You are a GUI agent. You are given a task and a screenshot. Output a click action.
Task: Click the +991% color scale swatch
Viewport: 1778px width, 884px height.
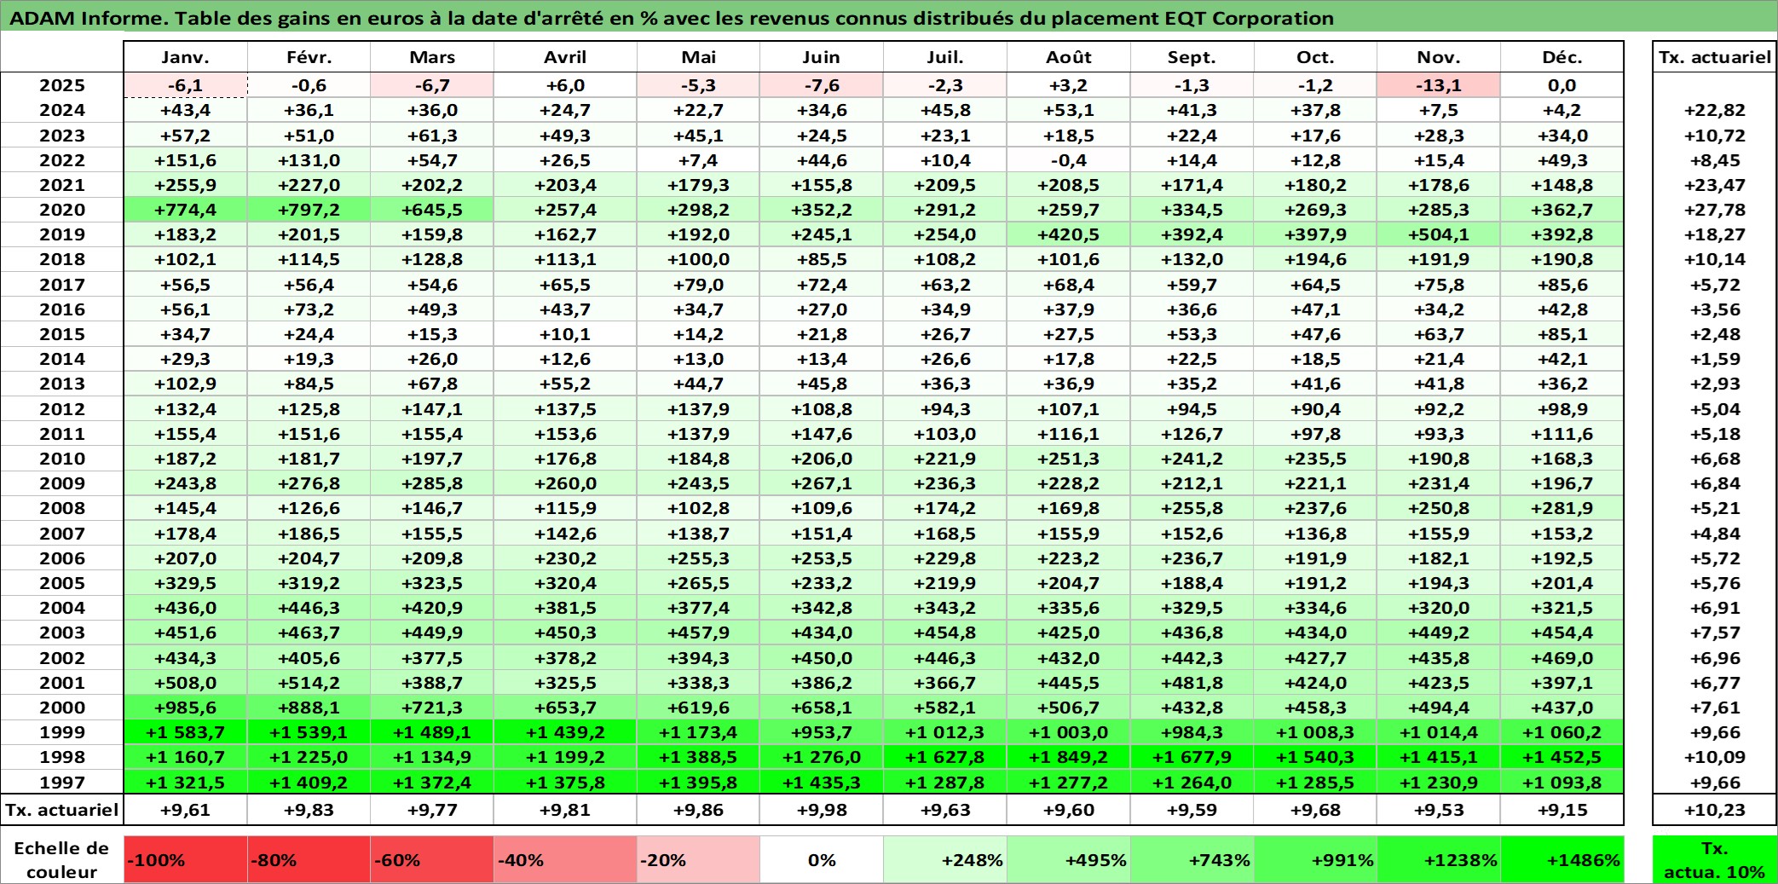point(1315,859)
